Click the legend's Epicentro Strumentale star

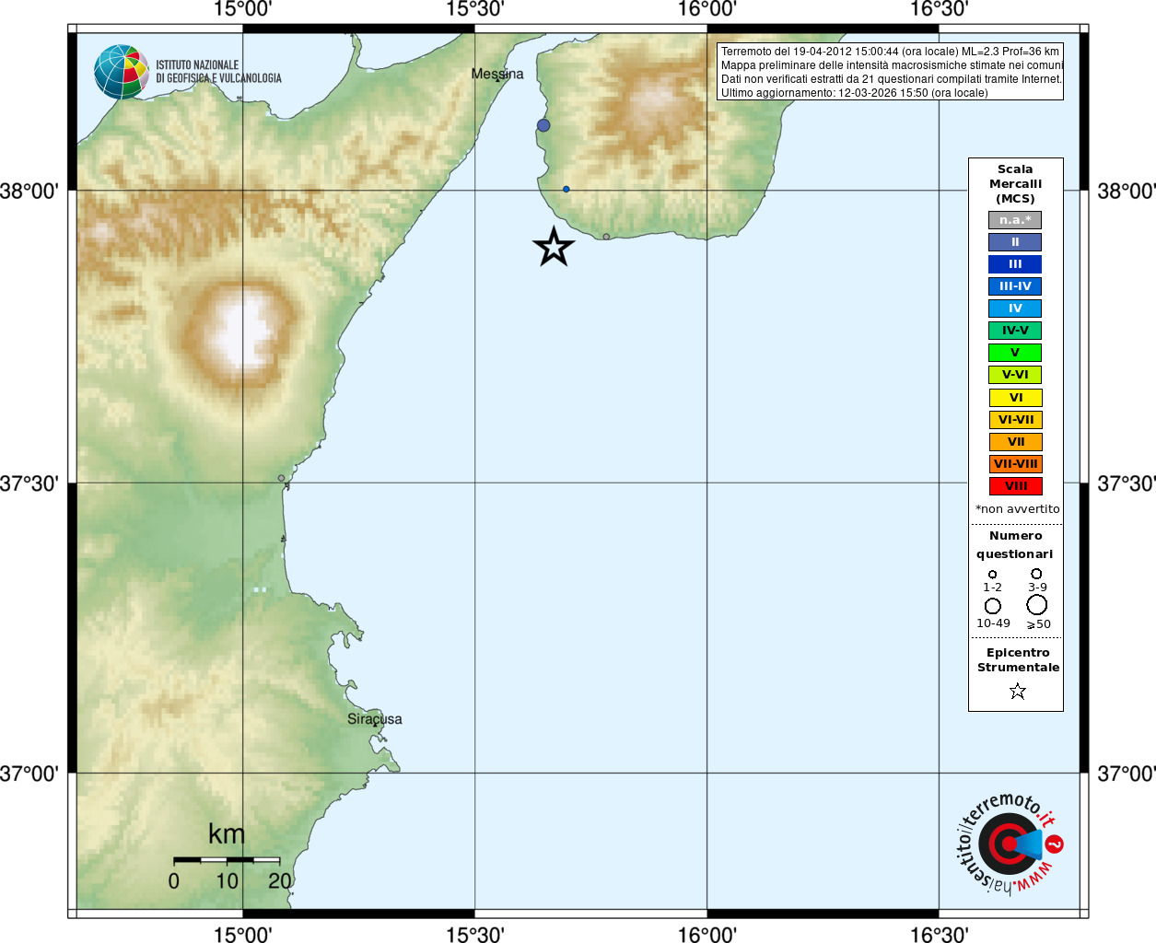tap(1018, 691)
